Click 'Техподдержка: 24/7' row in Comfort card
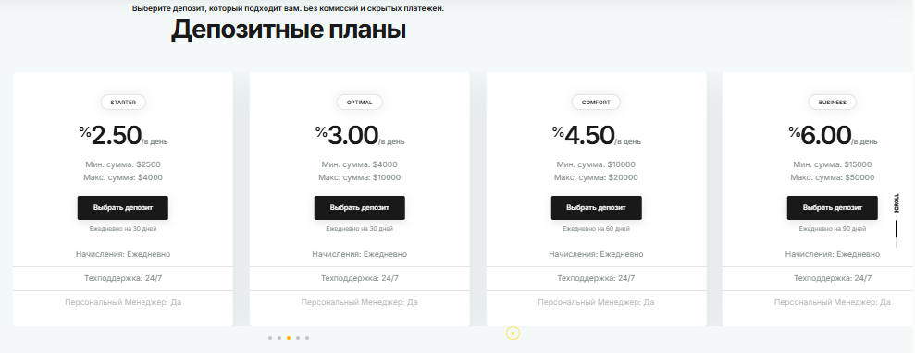This screenshot has height=353, width=915. coord(596,278)
